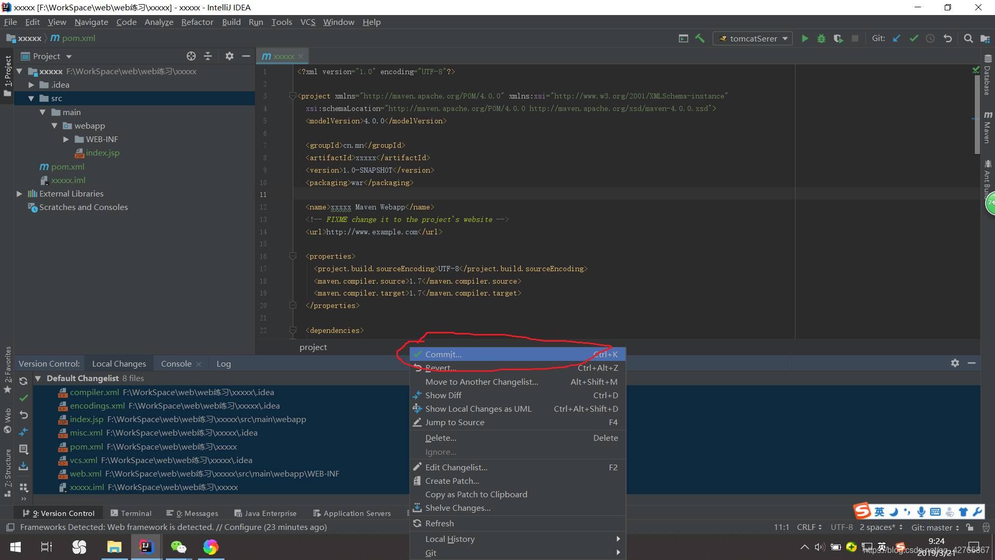This screenshot has height=560, width=995.
Task: Toggle the Maven side panel
Action: pos(988,127)
